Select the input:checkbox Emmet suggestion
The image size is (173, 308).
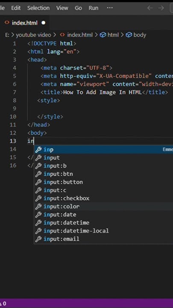(x=103, y=198)
